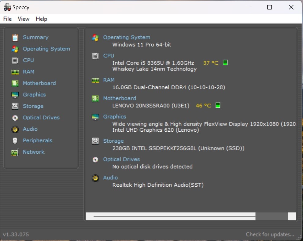The width and height of the screenshot is (303, 241).
Task: Click the Motherboard icon in summary panel
Action: (95, 98)
